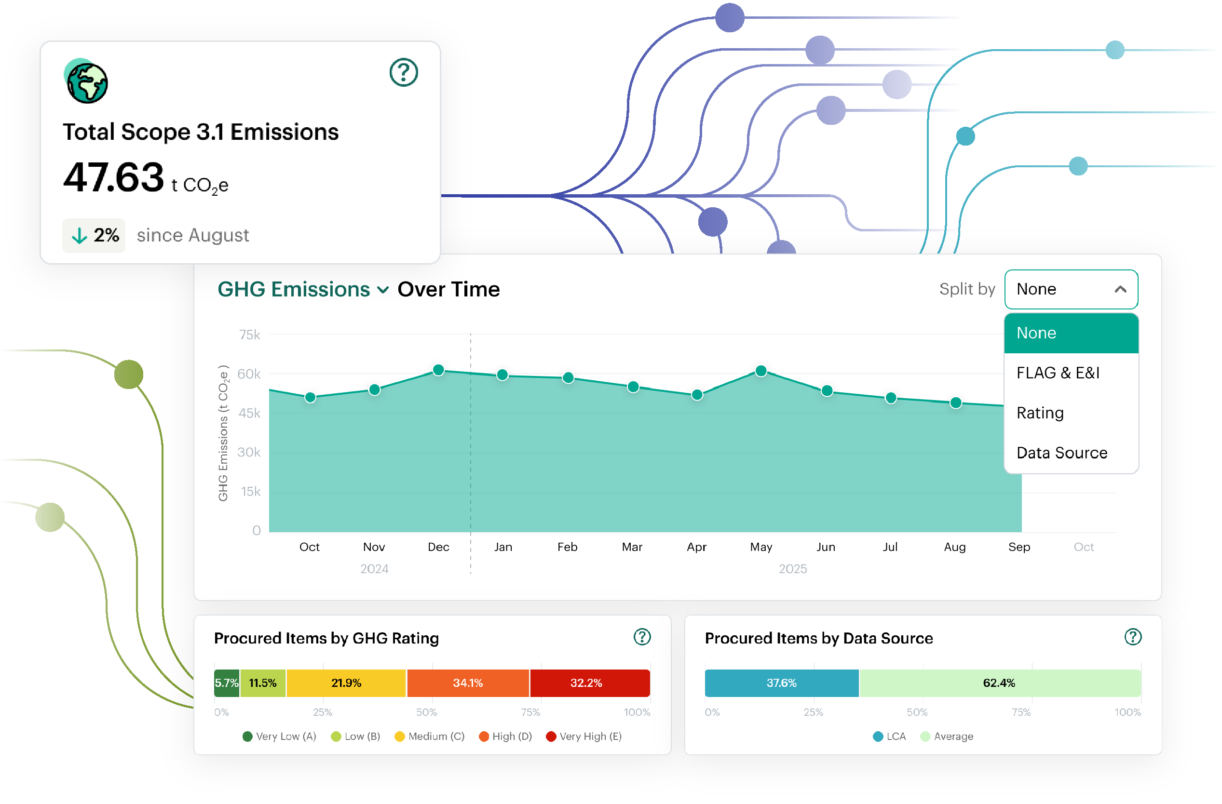
Task: Collapse the Split by dropdown chevron
Action: tap(1120, 289)
